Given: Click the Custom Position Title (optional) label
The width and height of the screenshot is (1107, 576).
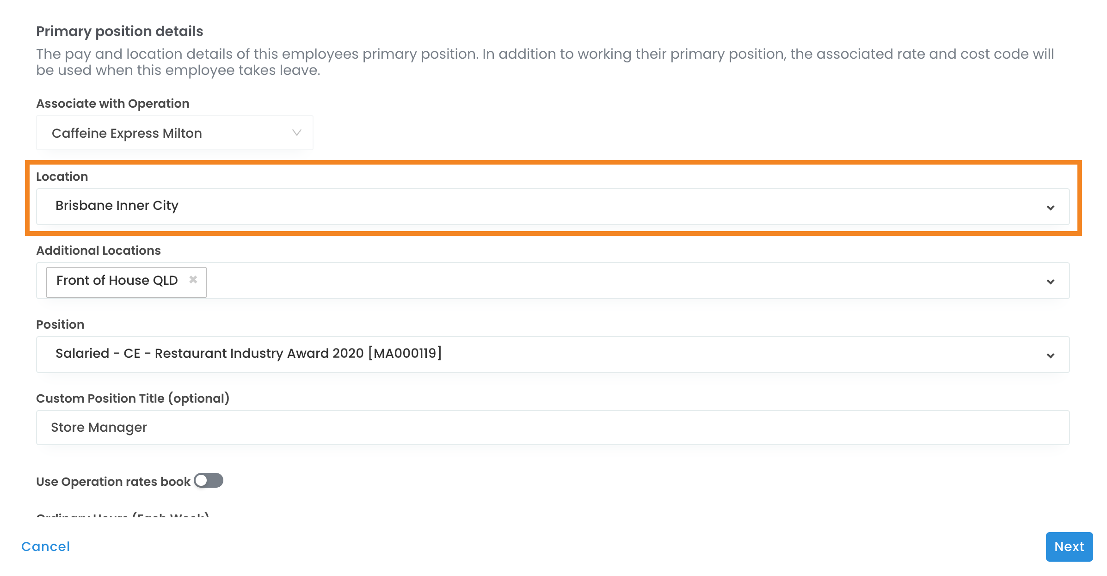Looking at the screenshot, I should pos(133,398).
